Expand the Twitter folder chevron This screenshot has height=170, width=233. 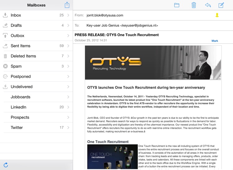click(68, 127)
